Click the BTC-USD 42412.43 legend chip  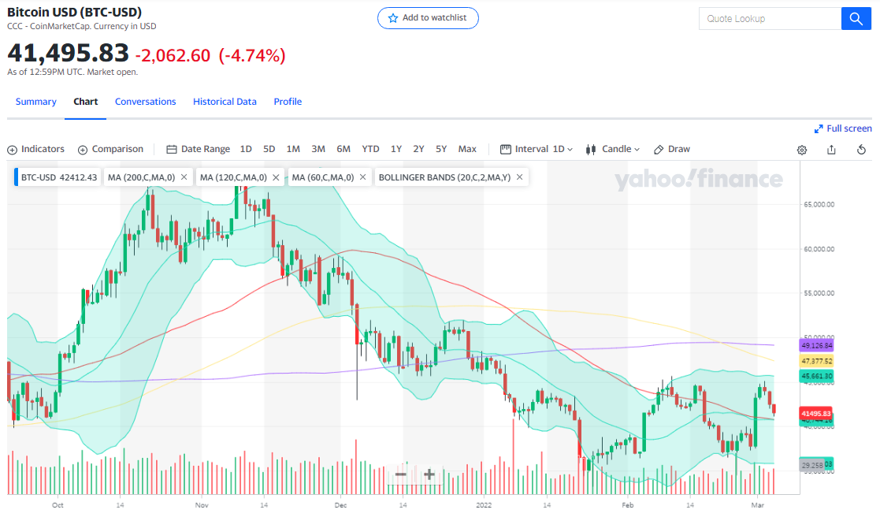(58, 177)
